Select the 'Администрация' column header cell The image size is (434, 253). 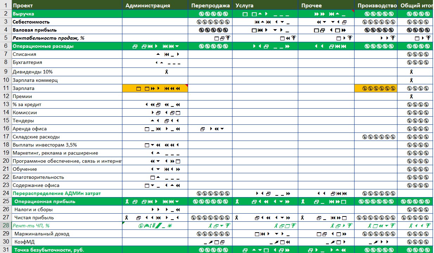coord(155,5)
